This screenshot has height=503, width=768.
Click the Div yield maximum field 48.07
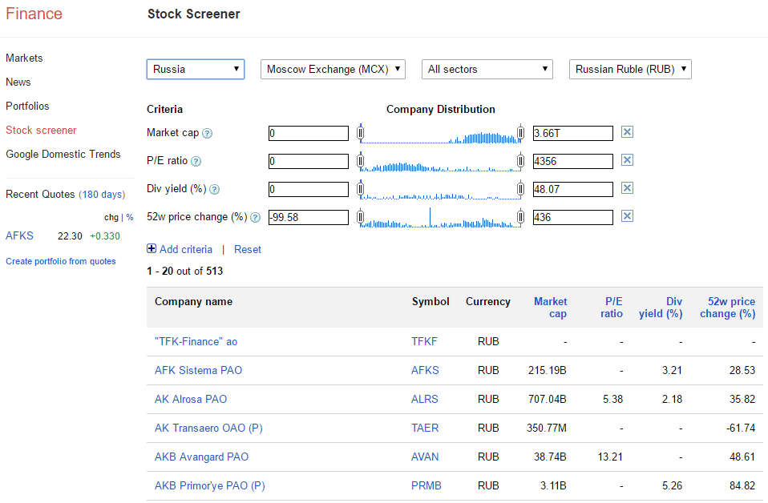573,189
